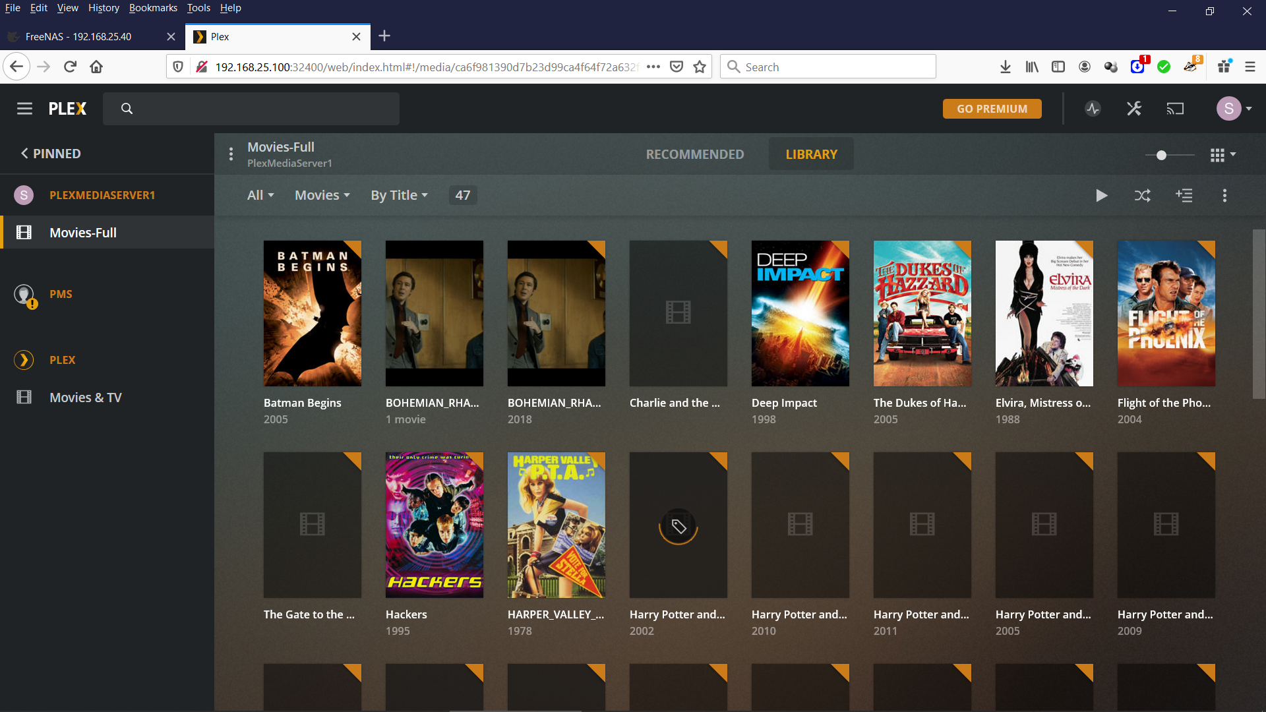Open Movies-Full library in sidebar
The width and height of the screenshot is (1266, 712).
coord(107,233)
